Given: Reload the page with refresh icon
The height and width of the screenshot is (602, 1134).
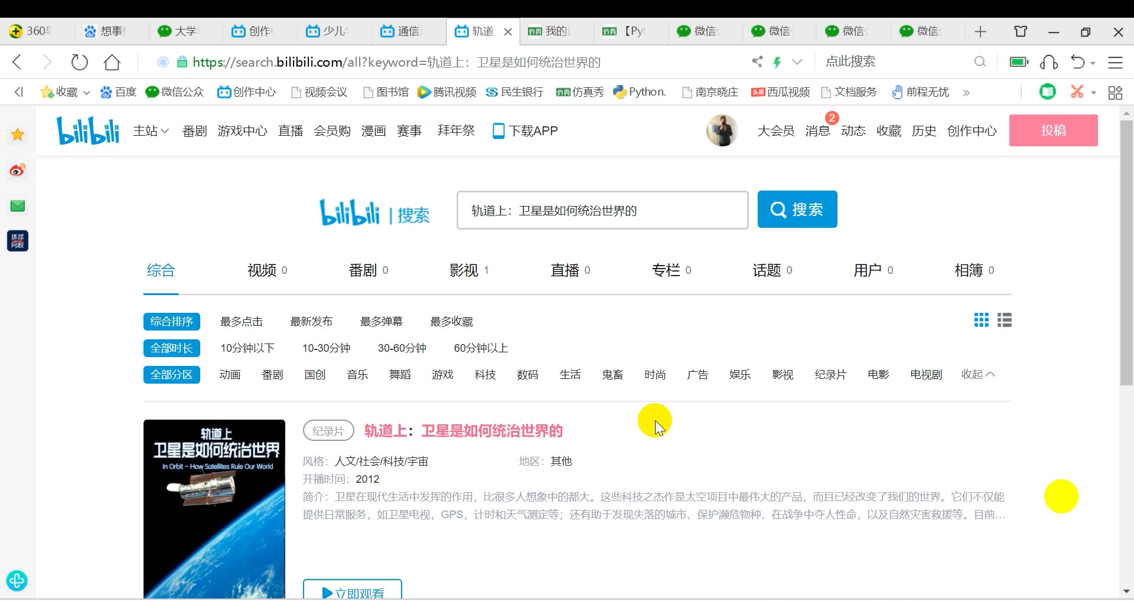Looking at the screenshot, I should (x=79, y=62).
